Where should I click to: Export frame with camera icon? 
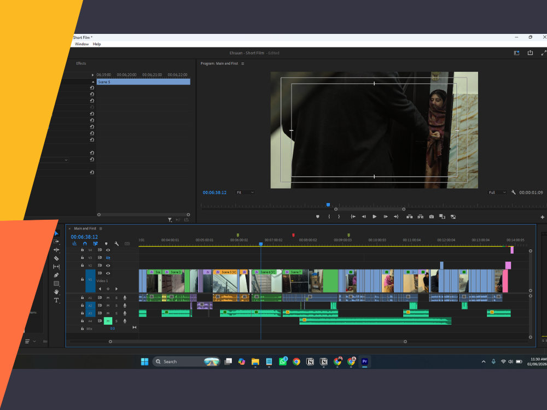[432, 216]
